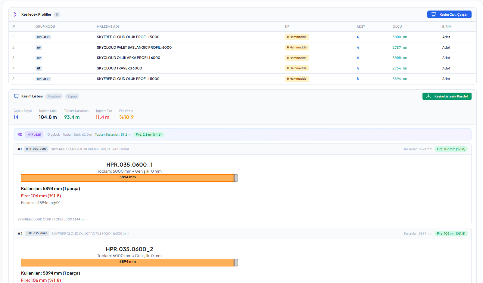Click the orange 5894 mm segment of HPR.035.0600_2
The image size is (483, 283).
[128, 263]
